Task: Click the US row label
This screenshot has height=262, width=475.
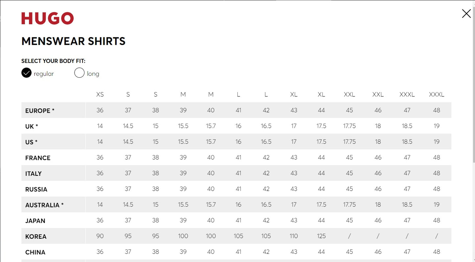Action: [31, 142]
